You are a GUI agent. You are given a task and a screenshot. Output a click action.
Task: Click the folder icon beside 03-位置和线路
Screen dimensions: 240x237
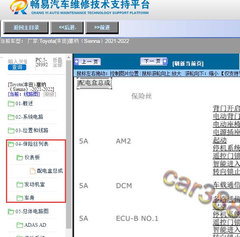click(11, 131)
